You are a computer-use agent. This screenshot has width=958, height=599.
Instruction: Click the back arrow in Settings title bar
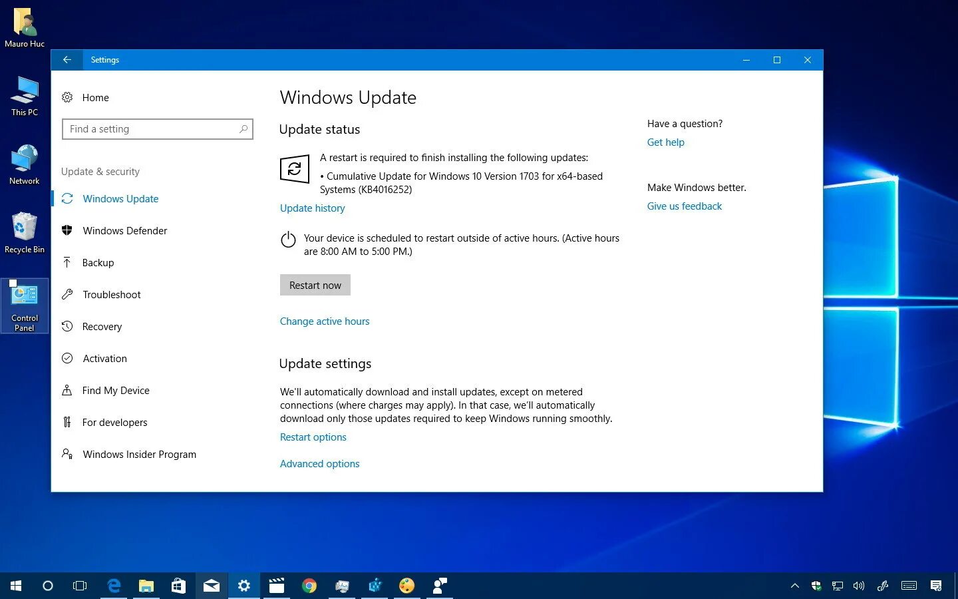[67, 60]
